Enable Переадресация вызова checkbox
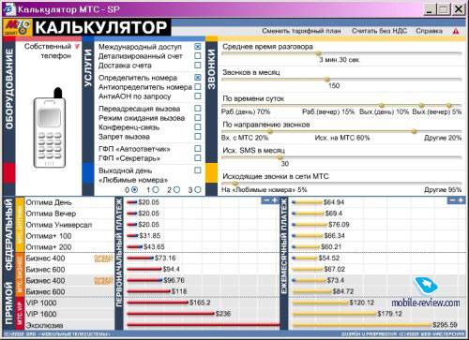Screen dimensions: 469x340 (x=198, y=109)
